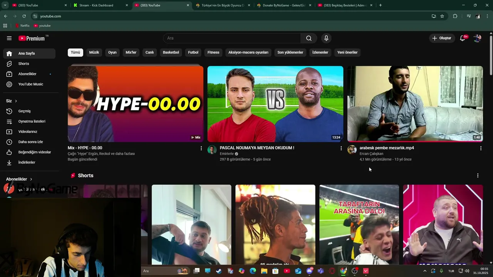
Task: Go to Ana Sayfa home
Action: [x=29, y=53]
